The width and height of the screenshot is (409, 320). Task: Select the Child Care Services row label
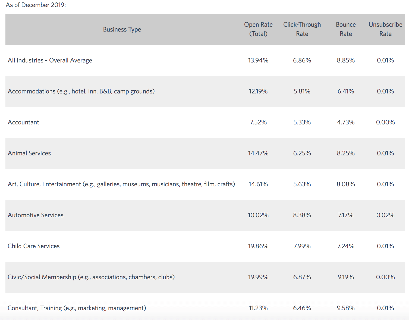click(34, 246)
